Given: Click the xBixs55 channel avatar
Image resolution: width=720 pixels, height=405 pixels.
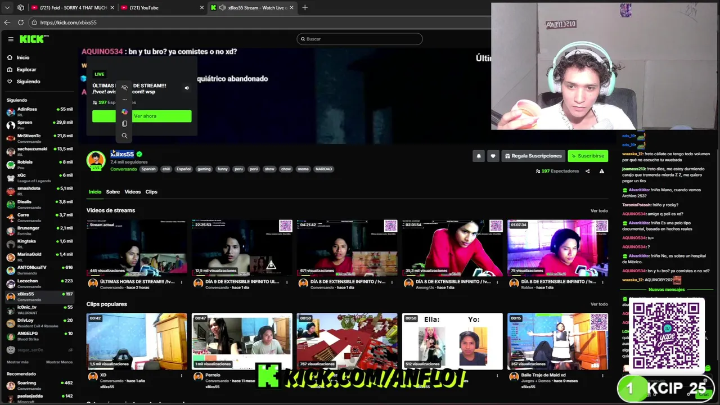Looking at the screenshot, I should point(96,160).
